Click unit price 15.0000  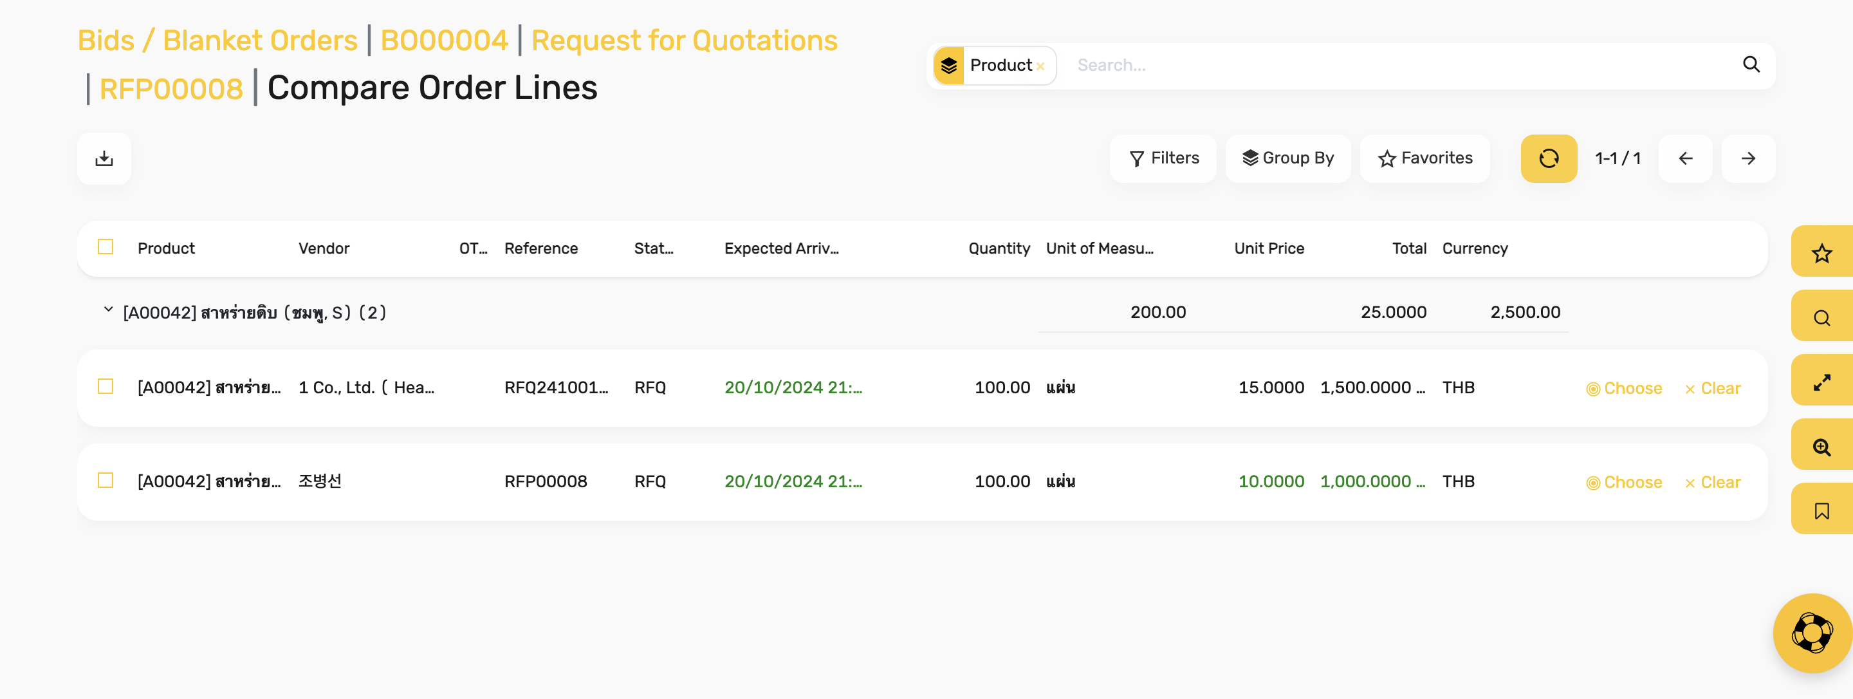[x=1271, y=387]
